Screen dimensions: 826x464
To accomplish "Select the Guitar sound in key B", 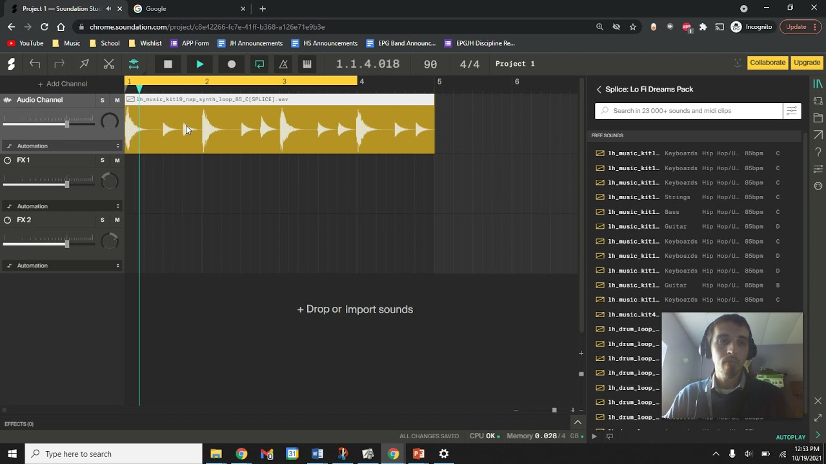I will (x=696, y=285).
